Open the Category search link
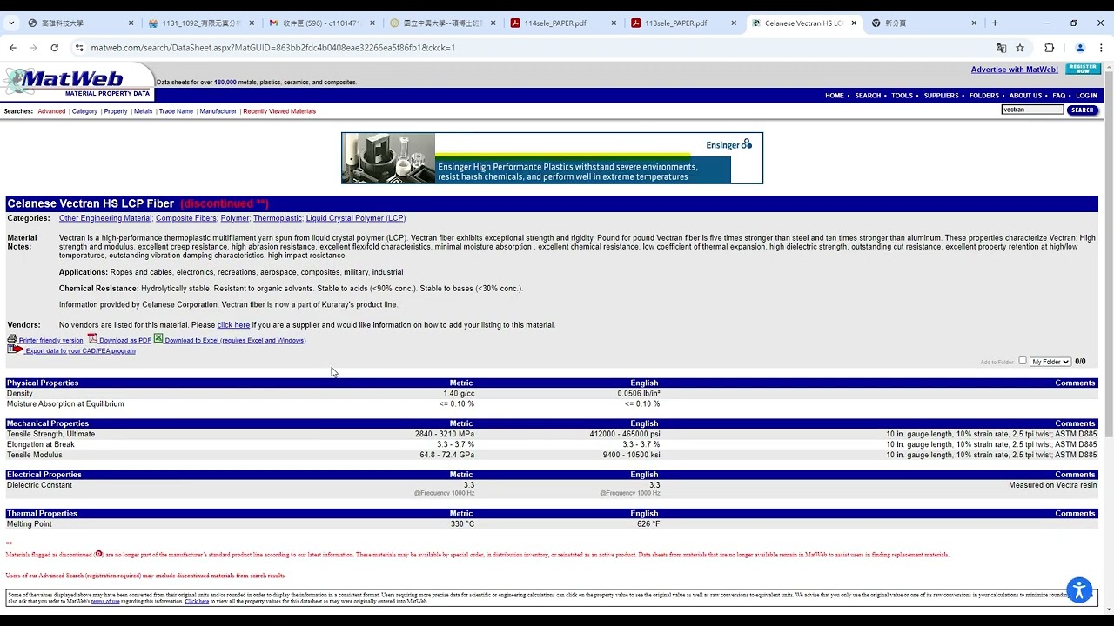 pyautogui.click(x=84, y=111)
